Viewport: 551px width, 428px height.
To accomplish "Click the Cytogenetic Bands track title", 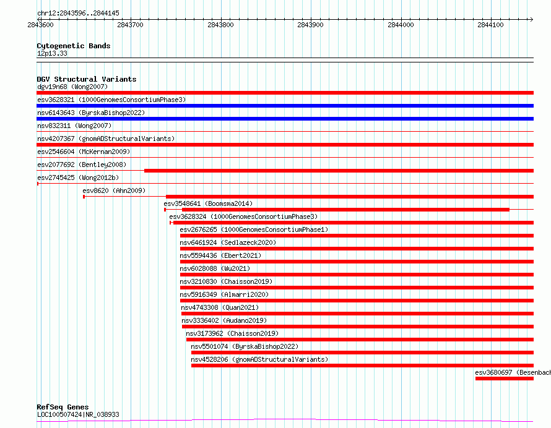I will tap(74, 46).
